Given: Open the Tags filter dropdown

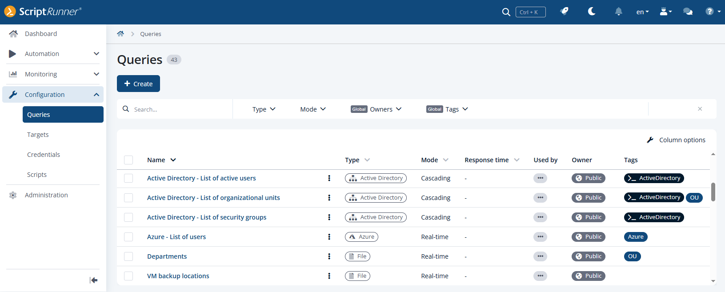Looking at the screenshot, I should pyautogui.click(x=447, y=109).
